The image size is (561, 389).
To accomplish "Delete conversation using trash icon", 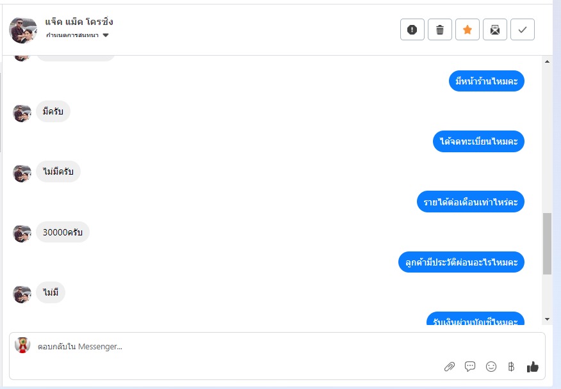I will (440, 29).
